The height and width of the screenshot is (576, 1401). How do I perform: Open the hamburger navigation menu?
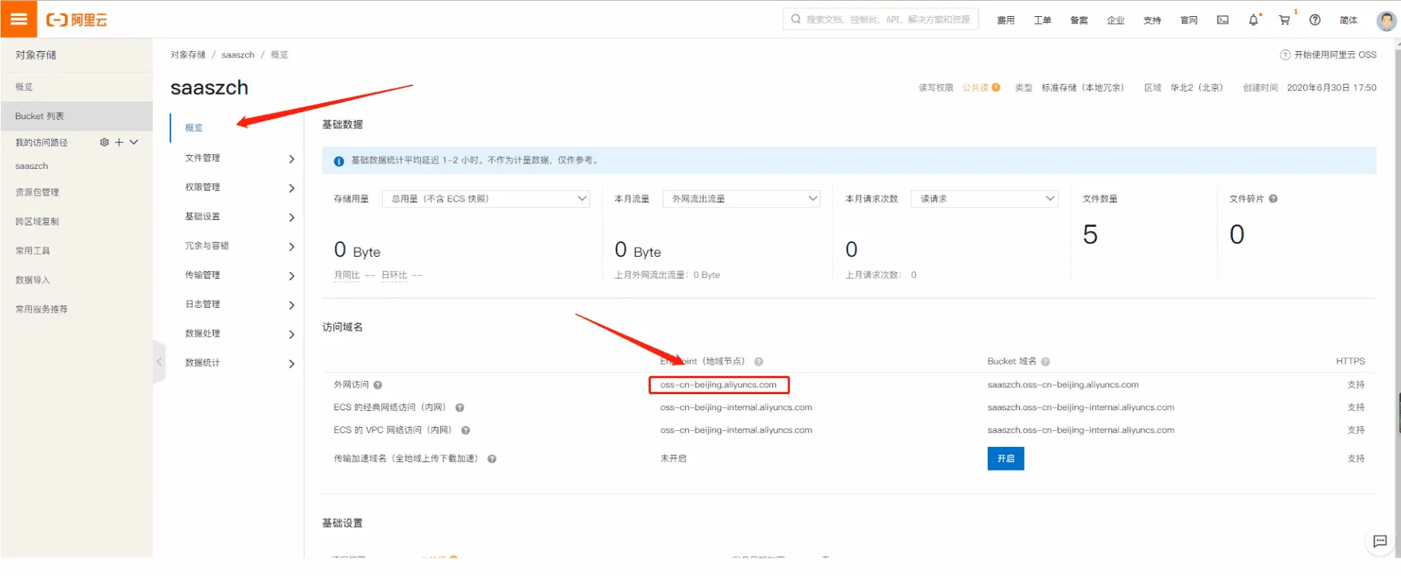18,19
